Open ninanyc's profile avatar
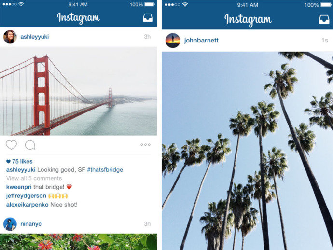 tap(10, 224)
